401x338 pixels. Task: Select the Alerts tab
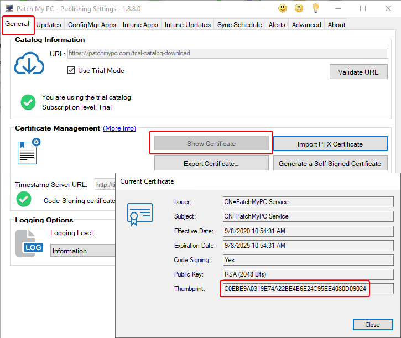click(x=277, y=25)
